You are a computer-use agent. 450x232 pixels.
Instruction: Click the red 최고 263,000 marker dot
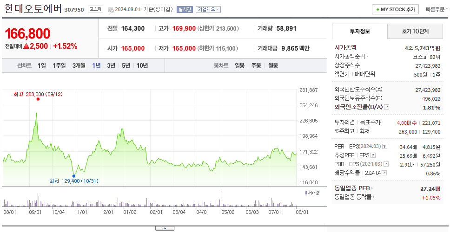click(38, 99)
